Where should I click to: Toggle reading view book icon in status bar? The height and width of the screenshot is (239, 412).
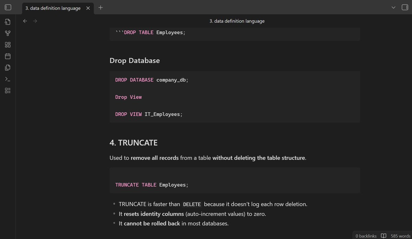[x=384, y=236]
